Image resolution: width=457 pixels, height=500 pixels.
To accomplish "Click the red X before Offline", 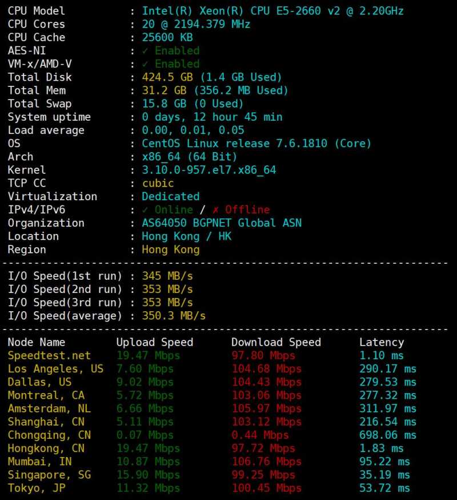I will click(x=215, y=210).
